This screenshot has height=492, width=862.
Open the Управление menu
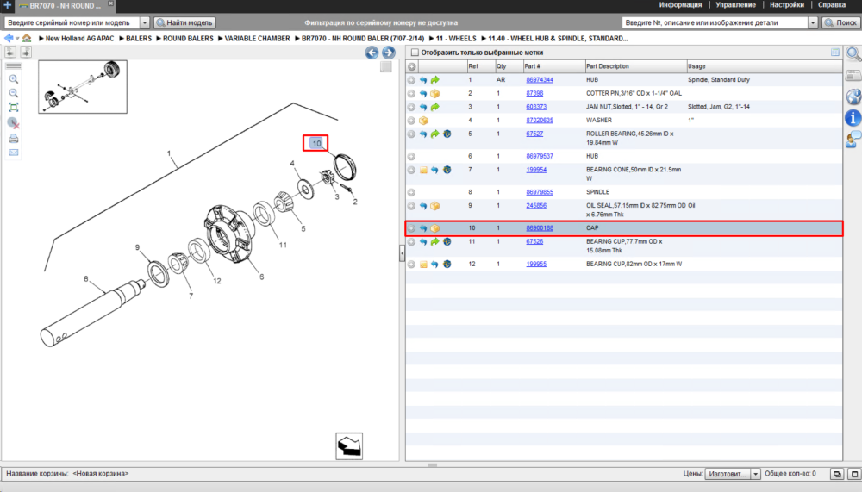coord(735,5)
